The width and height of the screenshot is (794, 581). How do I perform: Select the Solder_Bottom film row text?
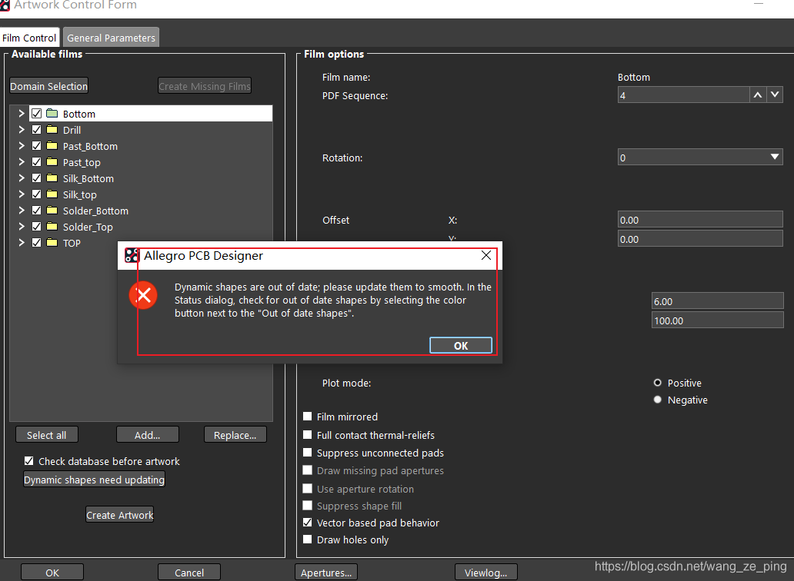coord(95,211)
